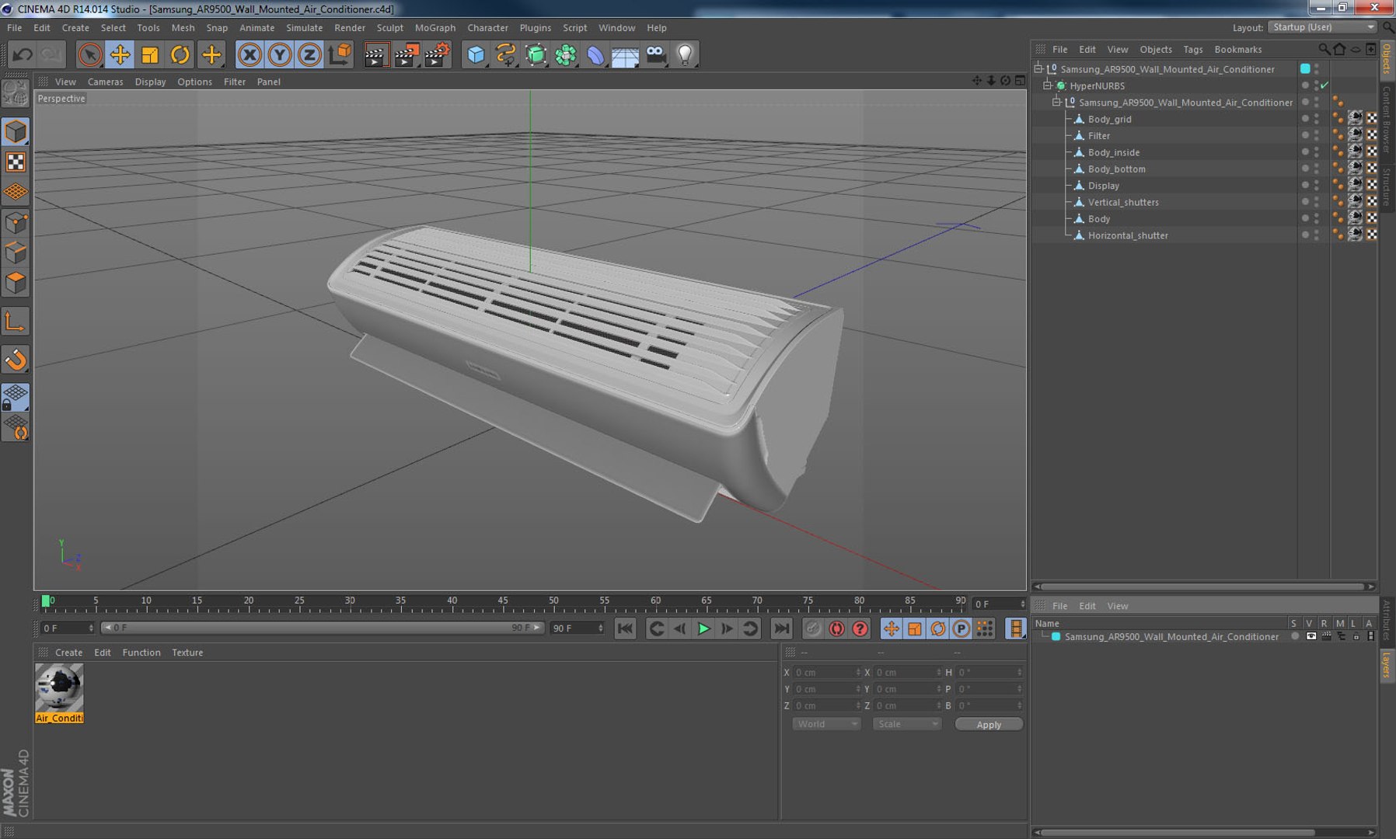Viewport: 1396px width, 839px height.
Task: Open the Layout Startup dropdown
Action: [x=1323, y=27]
